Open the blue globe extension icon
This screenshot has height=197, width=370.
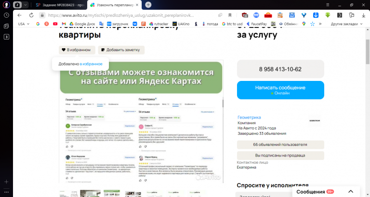(256, 15)
